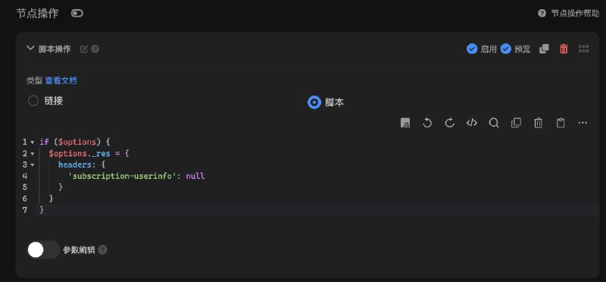
Task: Undo the last editor change
Action: pyautogui.click(x=427, y=123)
